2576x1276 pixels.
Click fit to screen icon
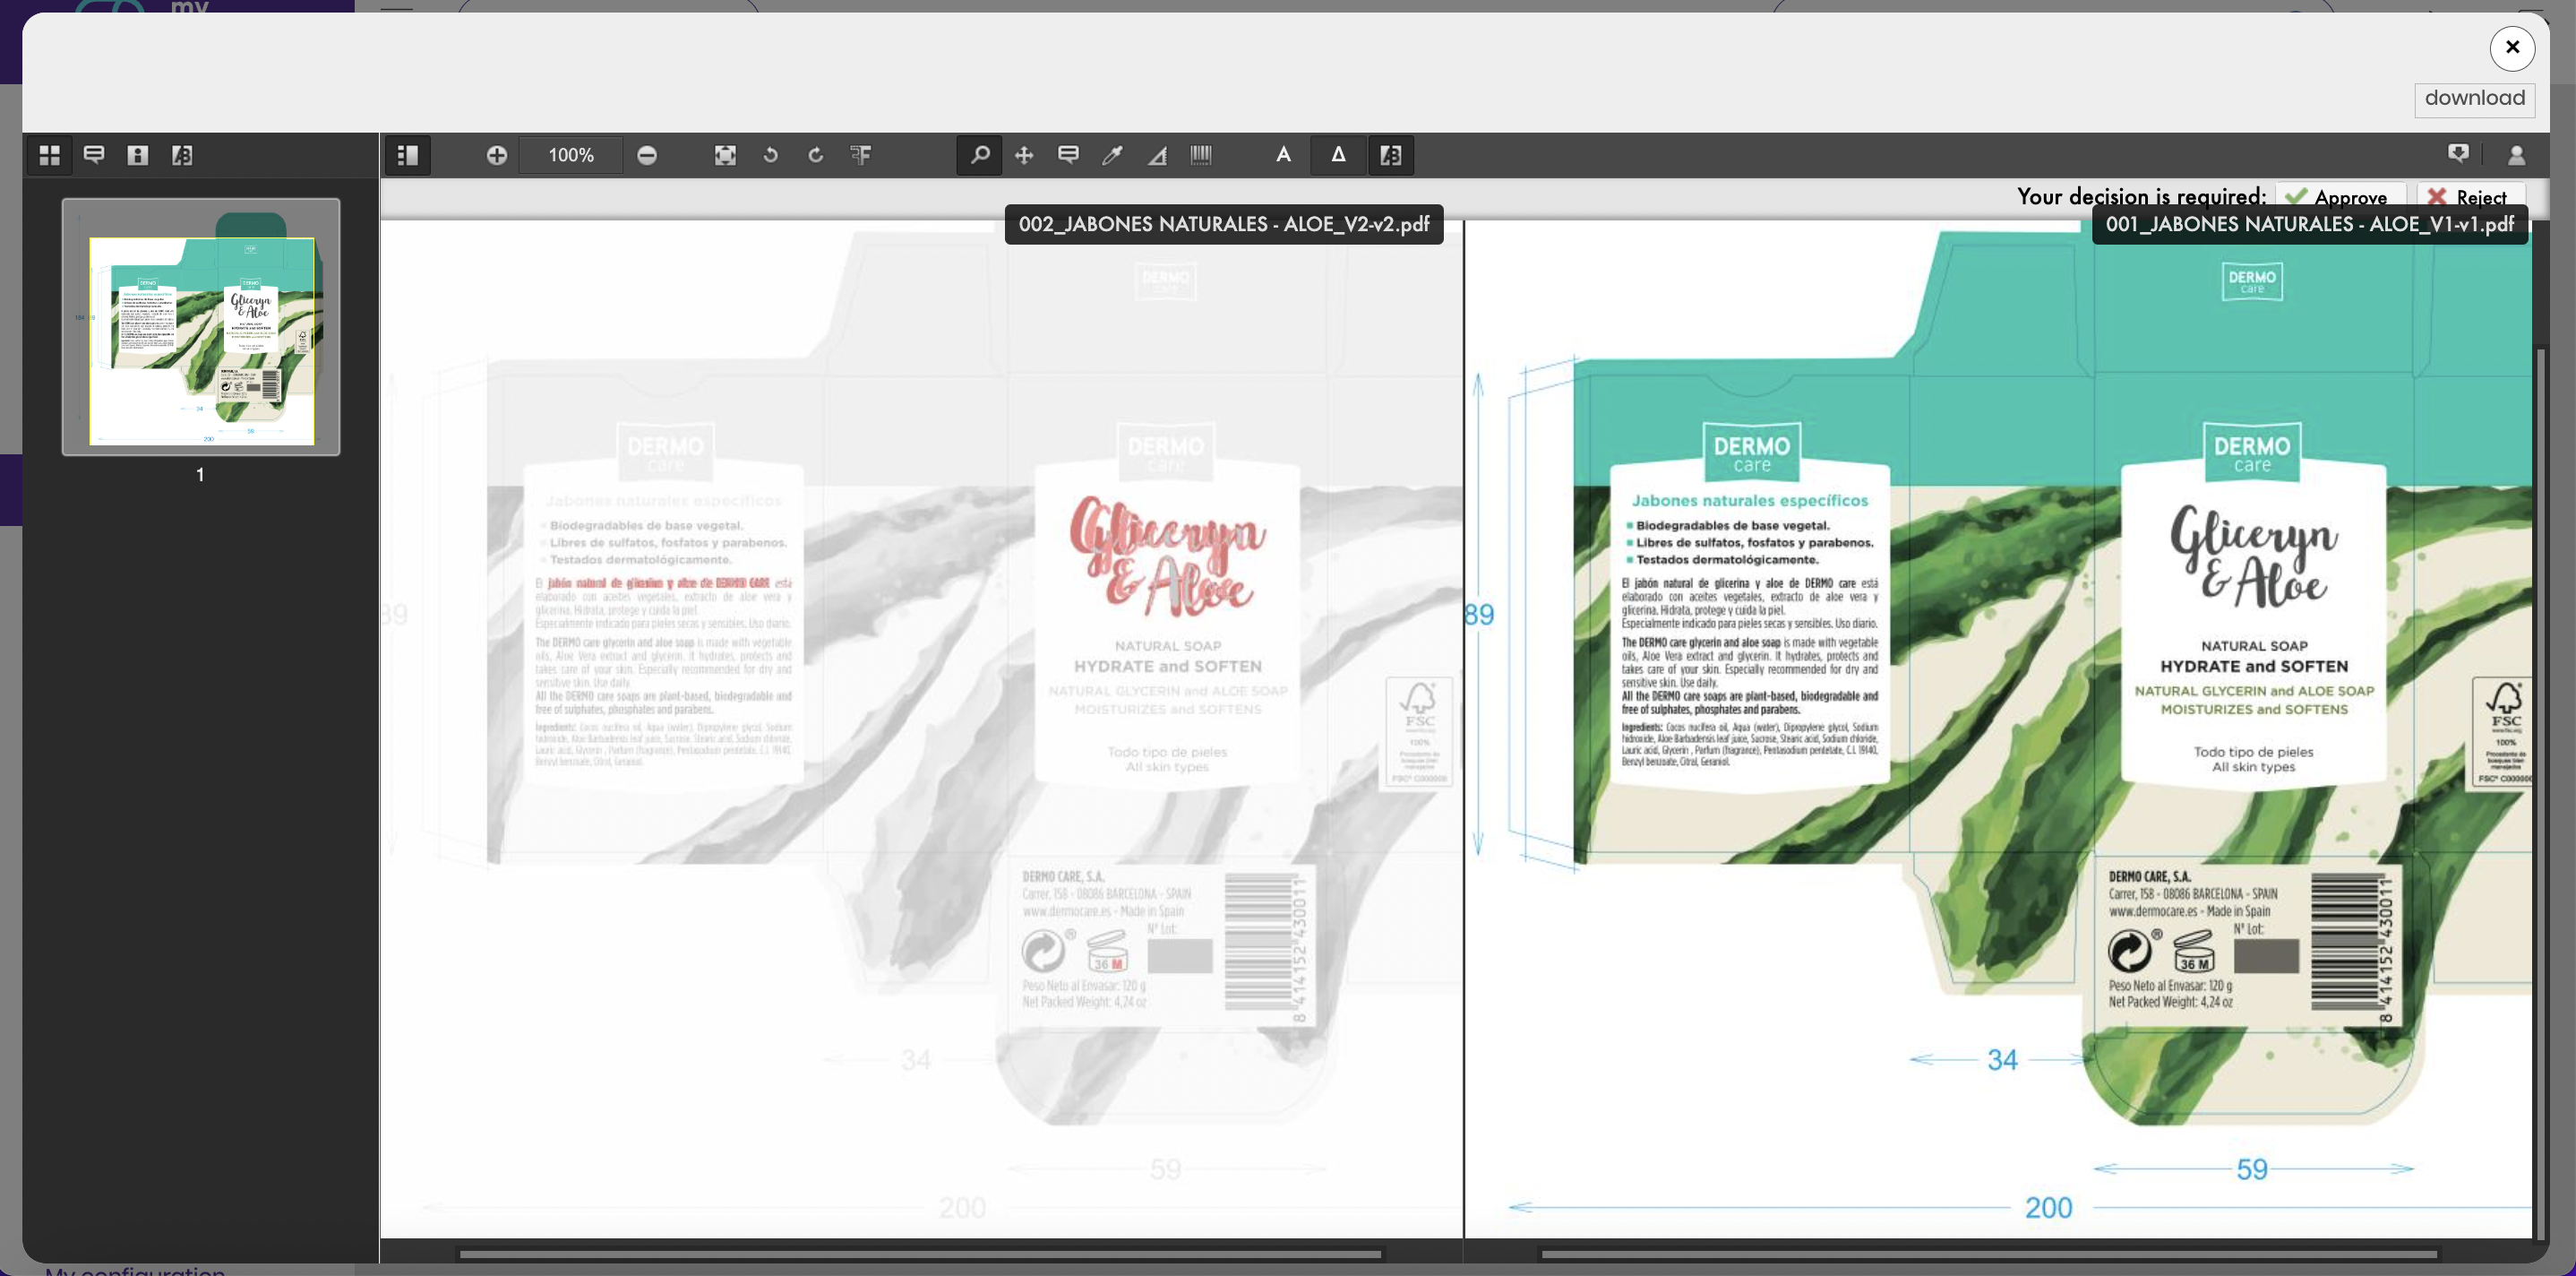point(725,155)
